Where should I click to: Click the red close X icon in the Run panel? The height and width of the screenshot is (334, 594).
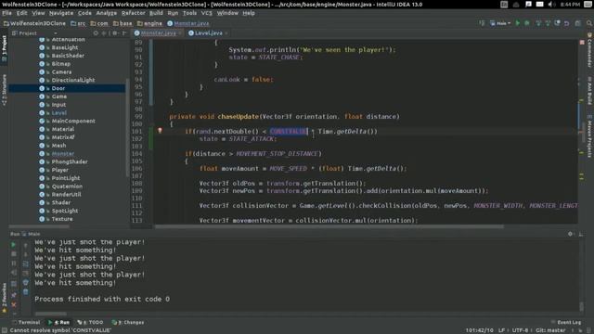click(x=14, y=304)
